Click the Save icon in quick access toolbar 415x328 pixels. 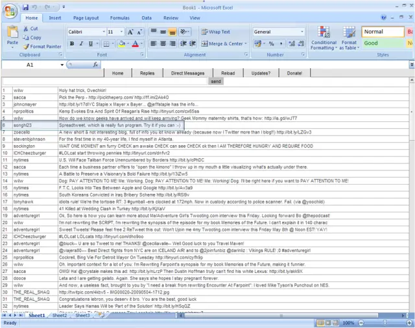[x=25, y=6]
